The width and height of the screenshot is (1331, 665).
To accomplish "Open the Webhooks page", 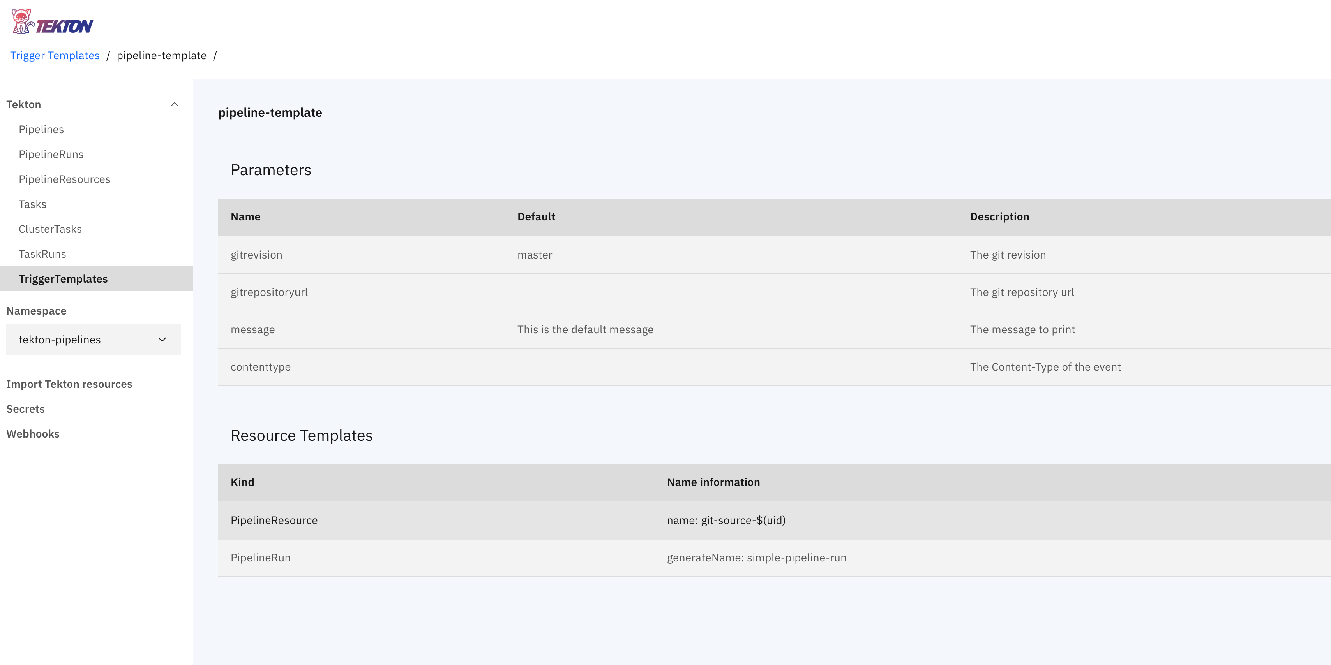I will coord(33,434).
